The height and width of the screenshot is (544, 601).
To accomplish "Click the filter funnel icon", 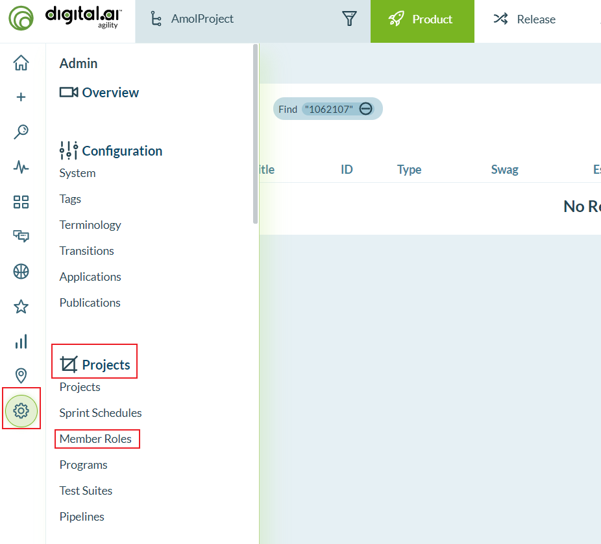I will click(350, 19).
